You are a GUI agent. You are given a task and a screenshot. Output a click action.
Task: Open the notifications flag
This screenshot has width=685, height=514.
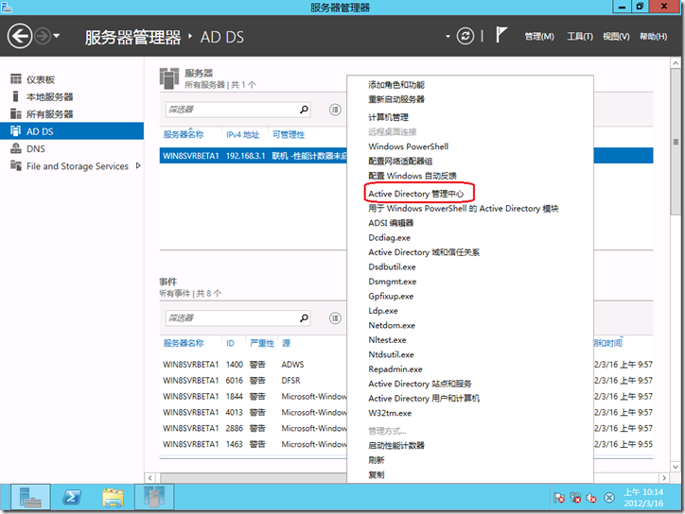point(501,35)
